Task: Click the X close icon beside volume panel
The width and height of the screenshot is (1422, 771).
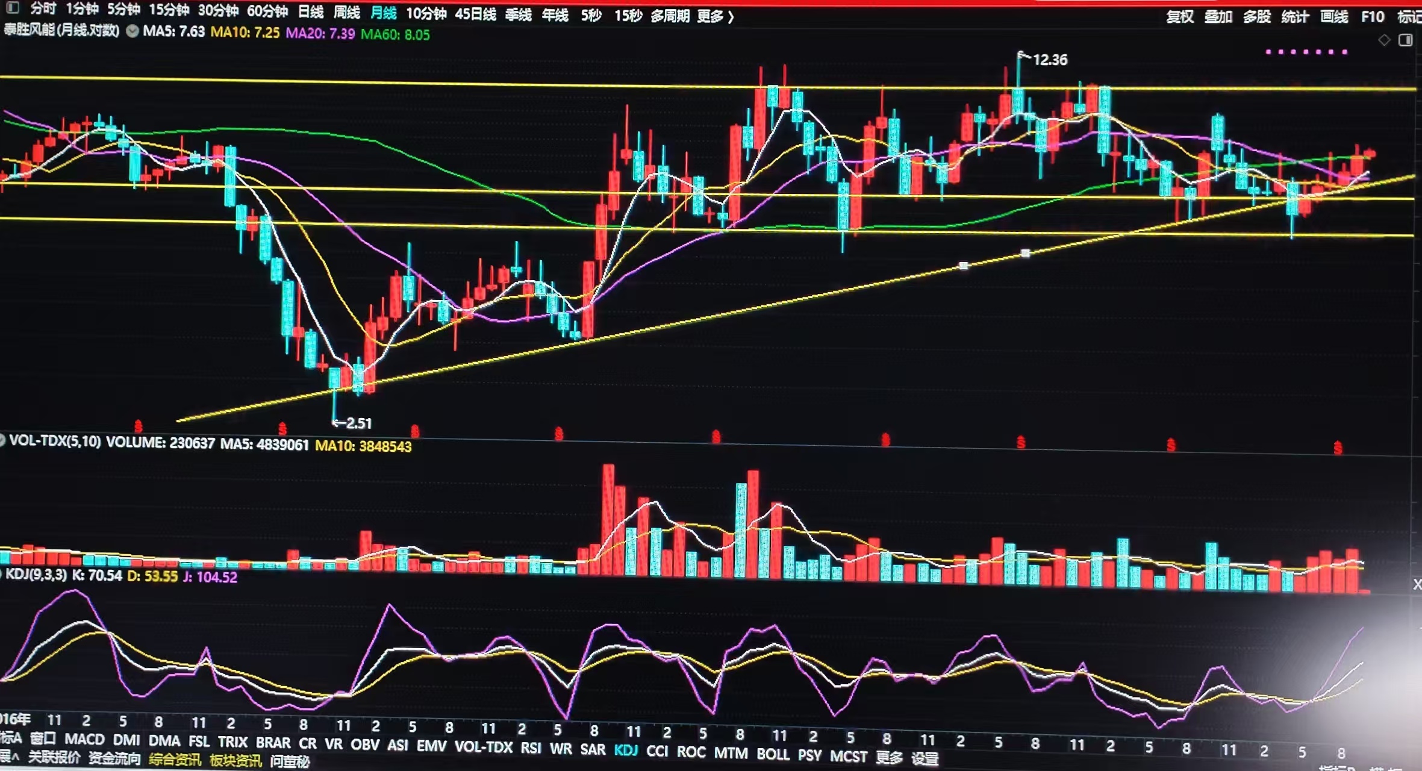Action: [x=1417, y=584]
